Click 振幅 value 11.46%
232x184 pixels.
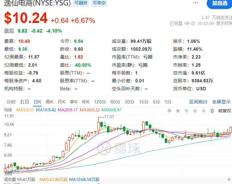(195, 49)
